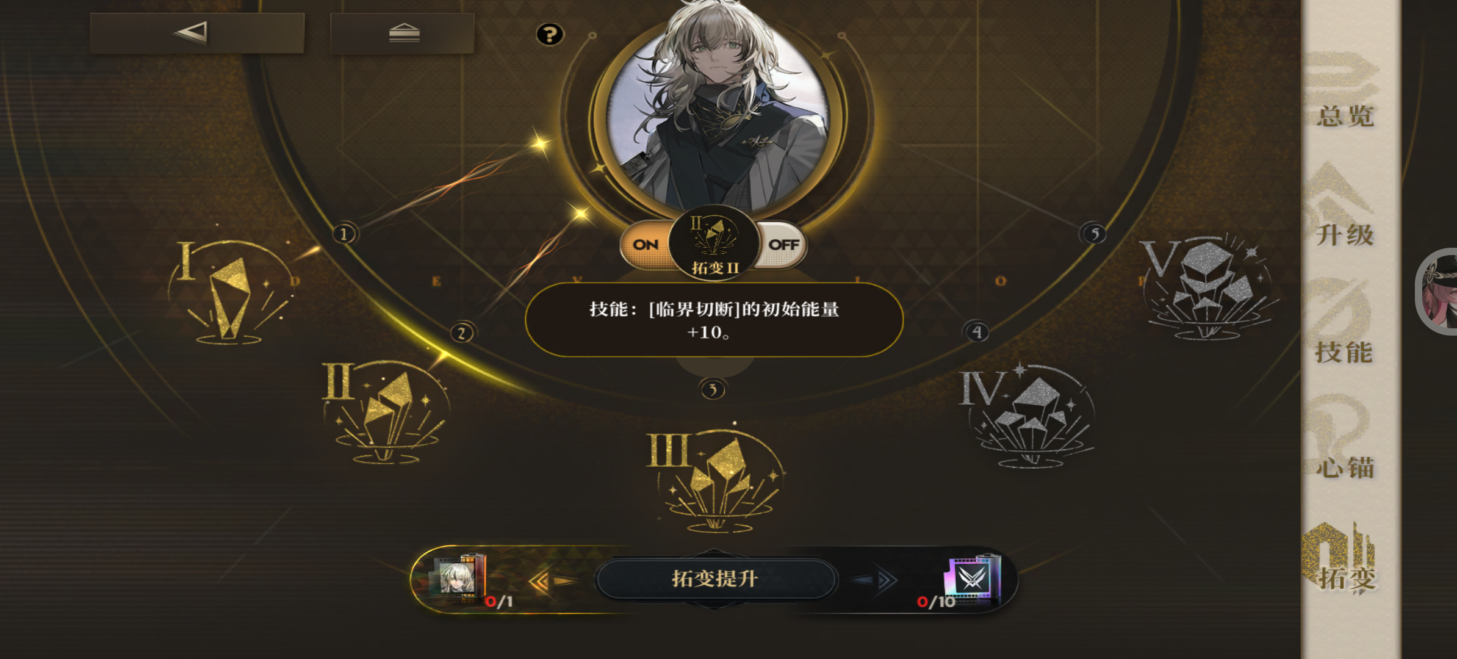This screenshot has height=659, width=1457.
Task: Switch the 拓变 II effect OFF
Action: pyautogui.click(x=783, y=245)
